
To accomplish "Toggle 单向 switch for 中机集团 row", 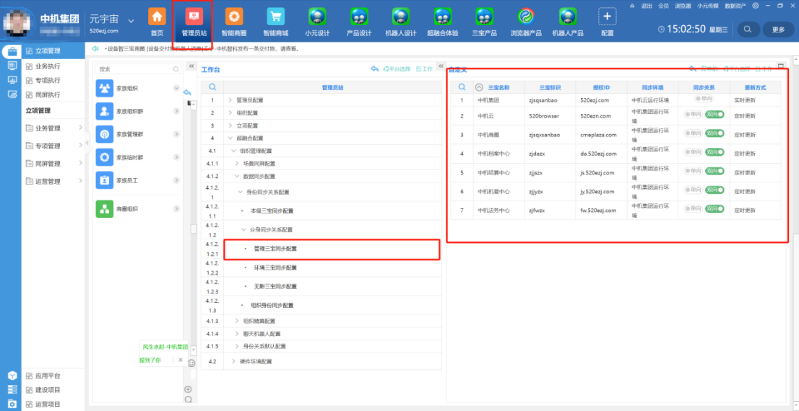I will click(704, 99).
